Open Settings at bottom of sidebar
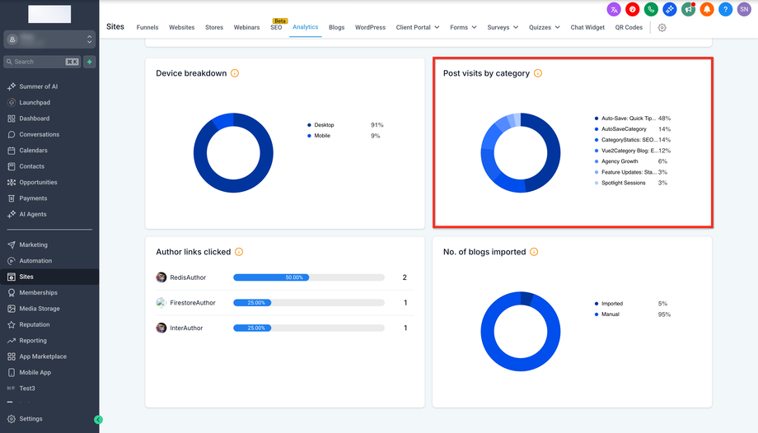This screenshot has height=433, width=758. (x=30, y=419)
